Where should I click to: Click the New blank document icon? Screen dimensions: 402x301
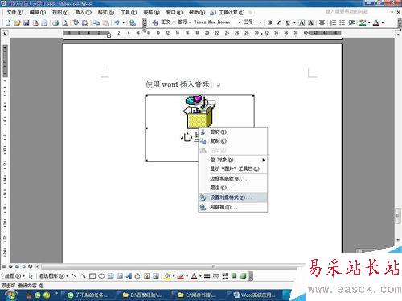tap(8, 22)
